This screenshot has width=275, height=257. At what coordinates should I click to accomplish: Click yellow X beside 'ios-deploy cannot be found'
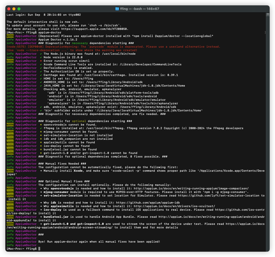coord(41,146)
